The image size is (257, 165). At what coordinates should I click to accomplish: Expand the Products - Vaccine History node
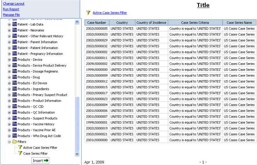click(9, 124)
